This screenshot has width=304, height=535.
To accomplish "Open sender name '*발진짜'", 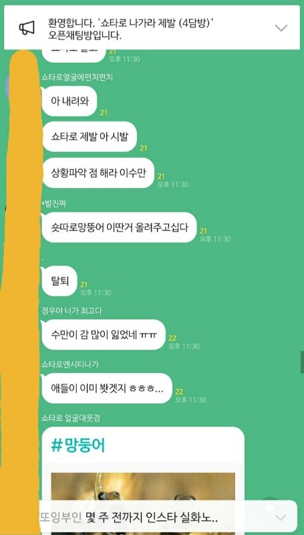I will coord(53,204).
